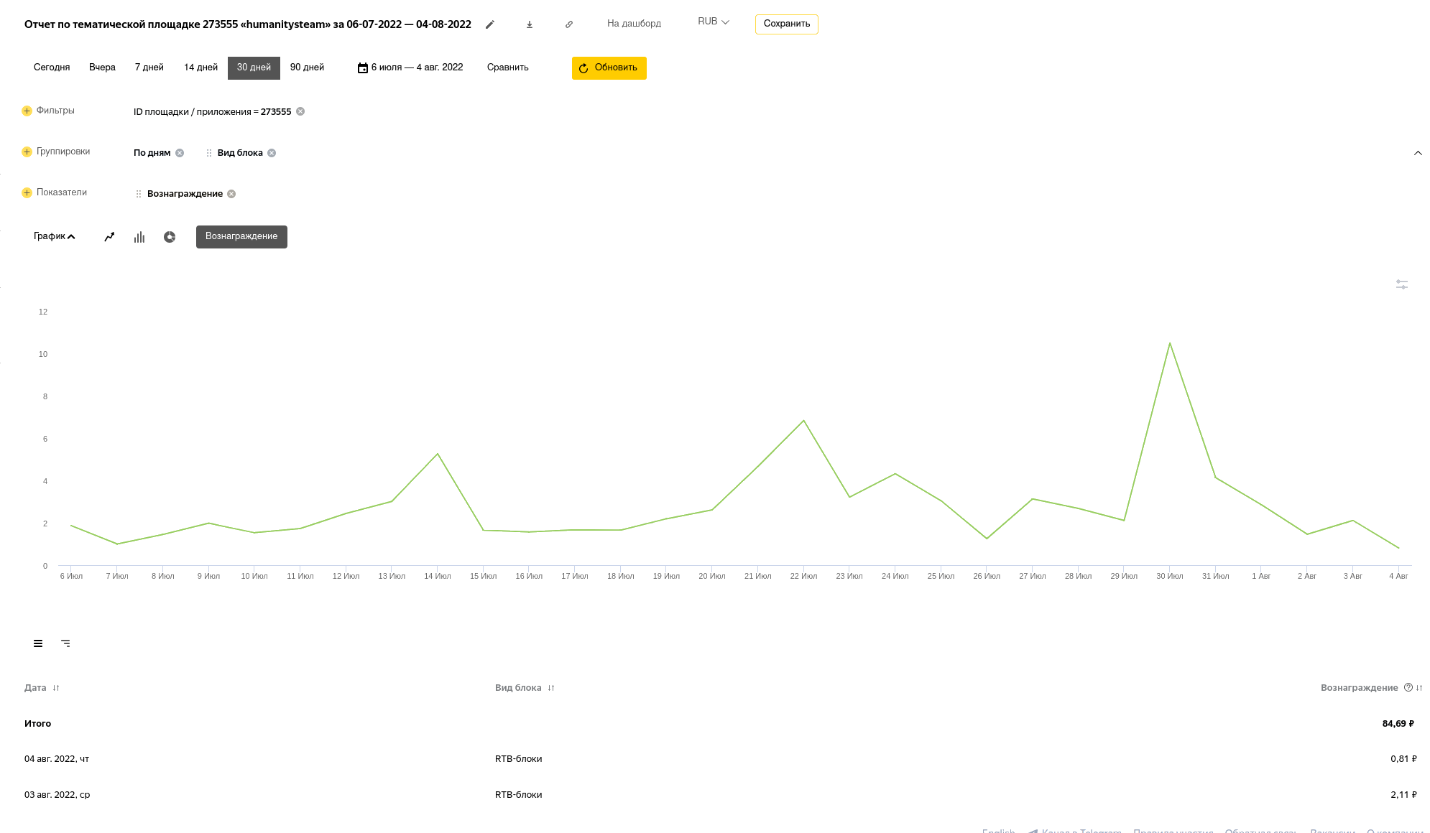Click the copy link icon
The width and height of the screenshot is (1430, 833).
click(x=569, y=24)
